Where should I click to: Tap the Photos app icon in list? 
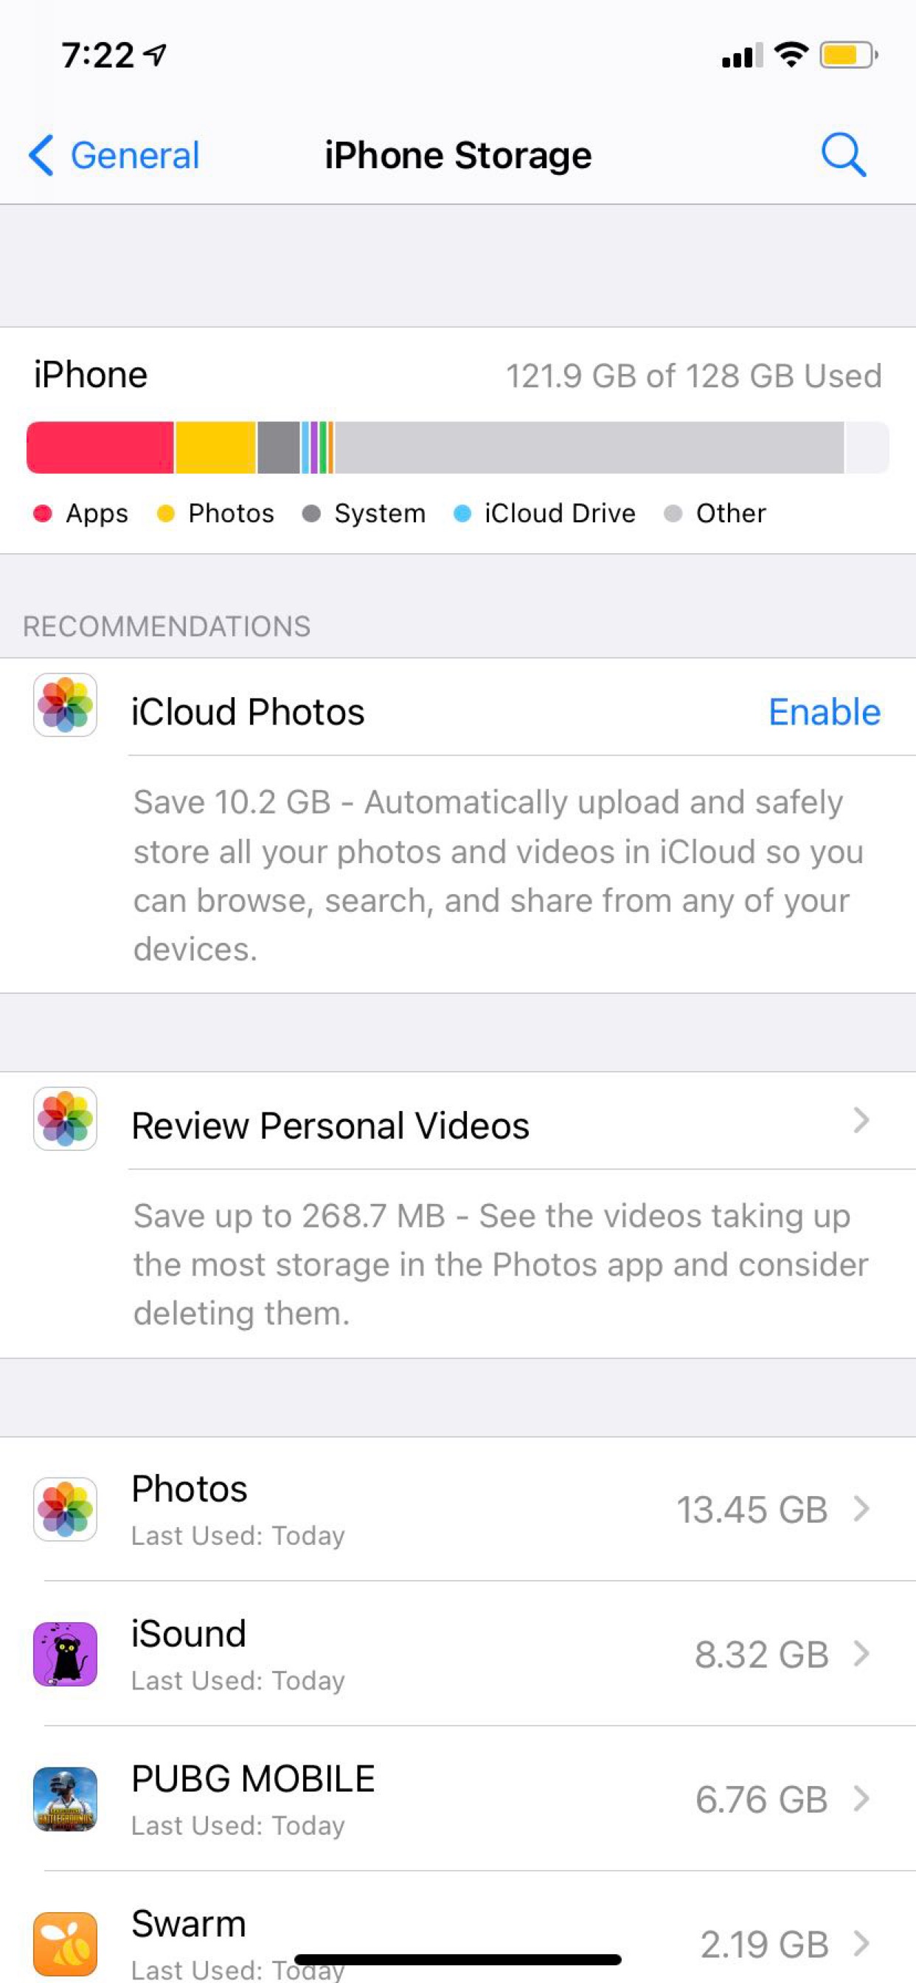[x=66, y=1509]
